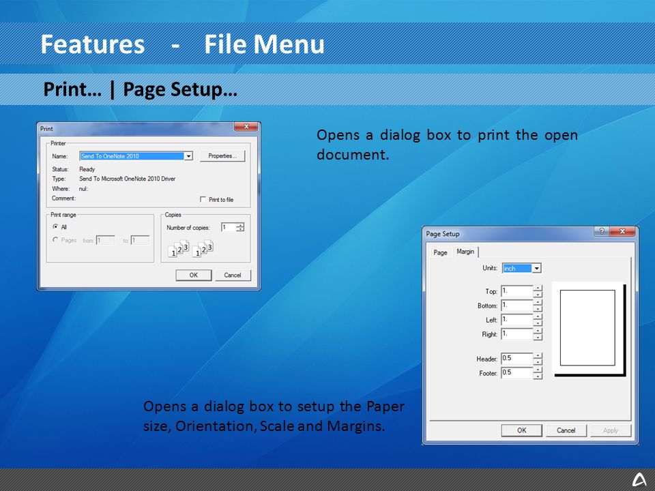Click the page margin preview in Page Setup
Image resolution: width=655 pixels, height=491 pixels.
589,329
